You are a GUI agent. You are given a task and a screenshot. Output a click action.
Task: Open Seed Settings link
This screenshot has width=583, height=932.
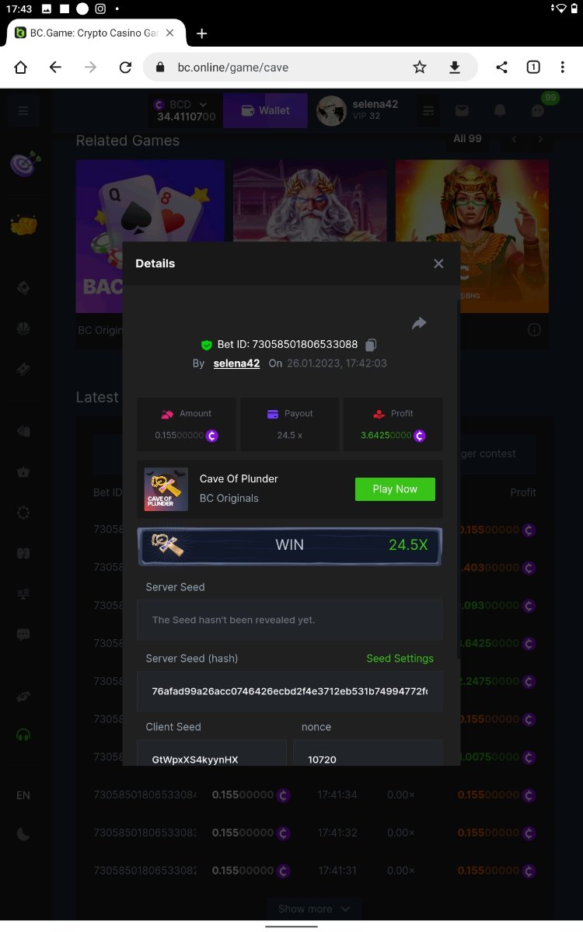tap(400, 658)
